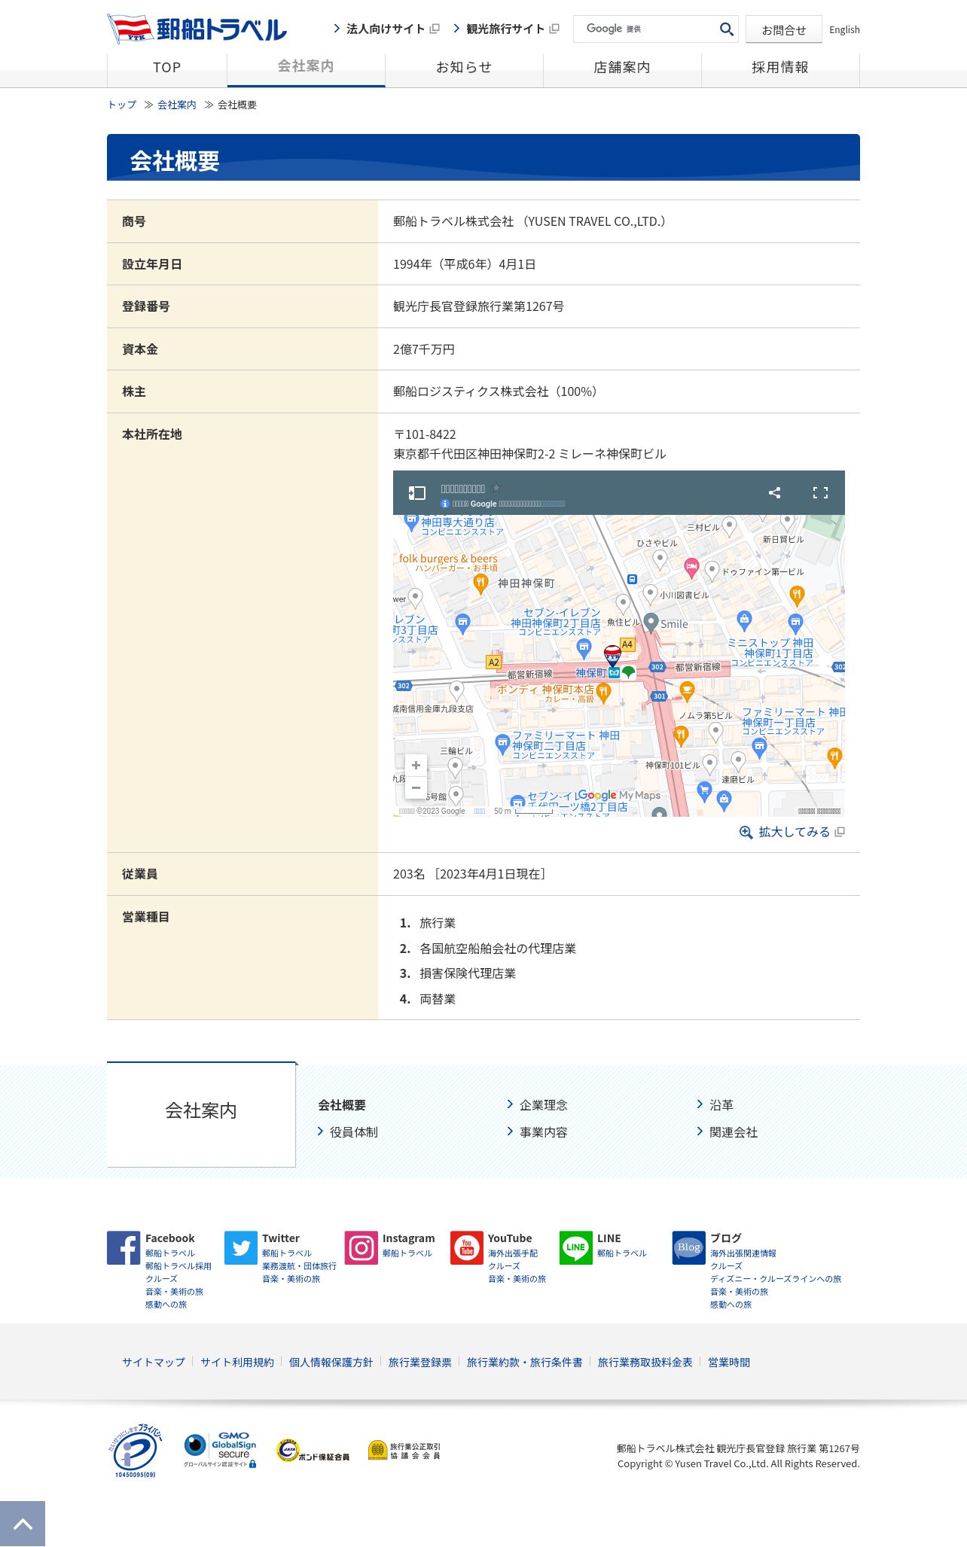Click the Privacy Mark badge

tap(136, 1450)
